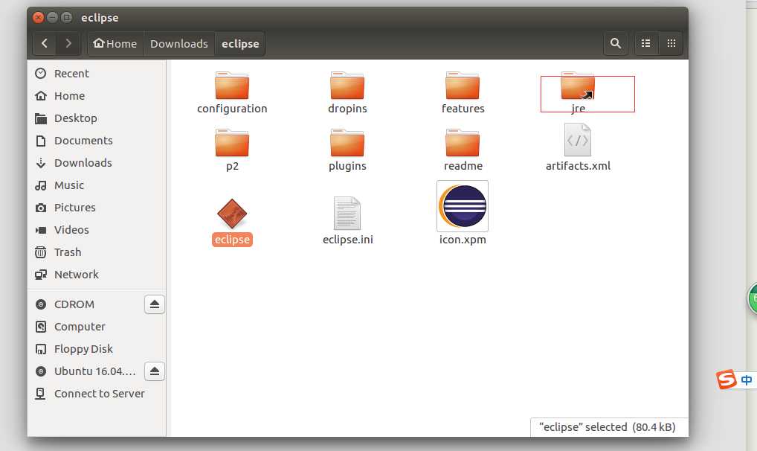The width and height of the screenshot is (757, 451).
Task: Go back with the left arrow button
Action: 45,43
